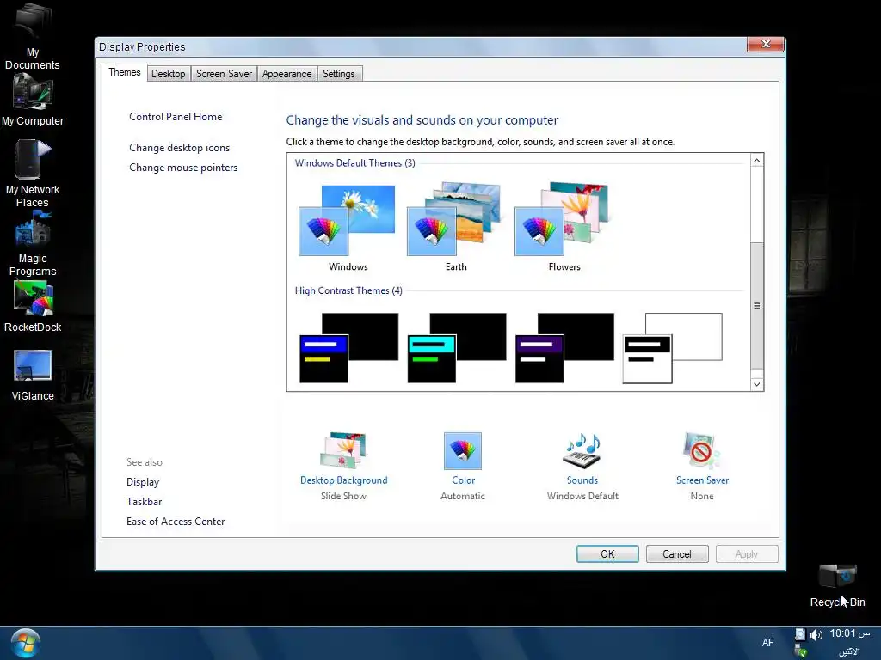Click the Windows Default Themes (3) header

pos(354,162)
